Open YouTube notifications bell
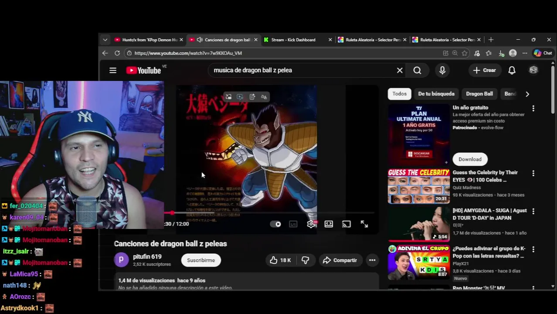The image size is (557, 314). (x=512, y=70)
